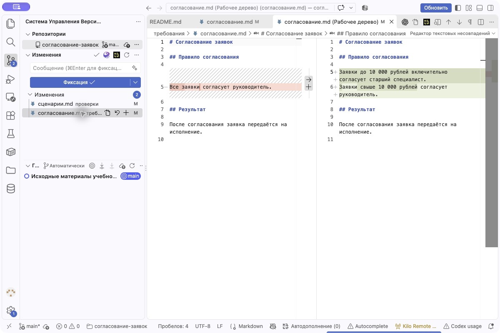500x333 pixels.
Task: Click the crossed-eye icon in the status bar
Action: (273, 326)
